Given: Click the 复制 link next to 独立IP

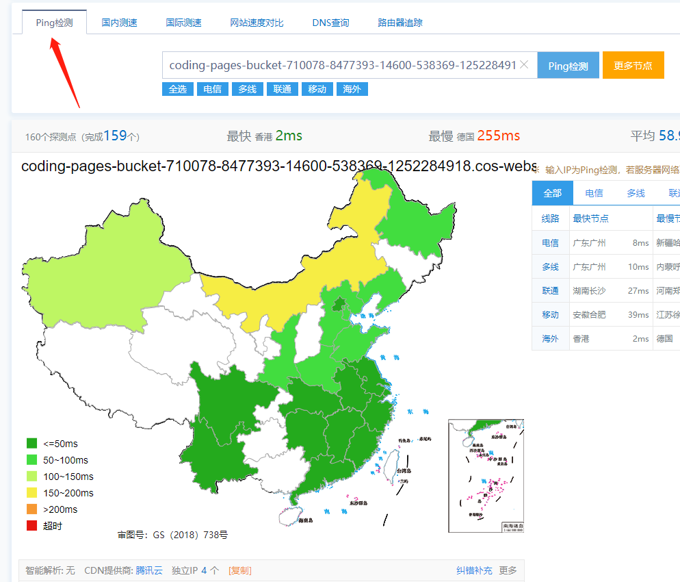Looking at the screenshot, I should coord(239,570).
